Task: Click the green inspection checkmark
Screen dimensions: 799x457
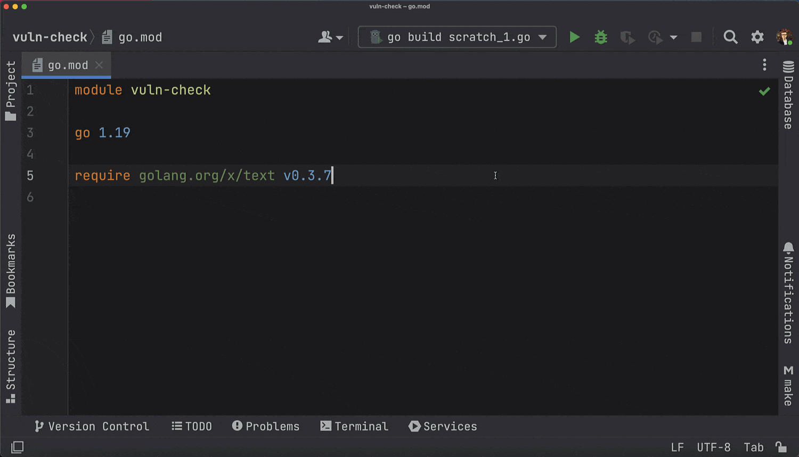Action: (x=764, y=91)
